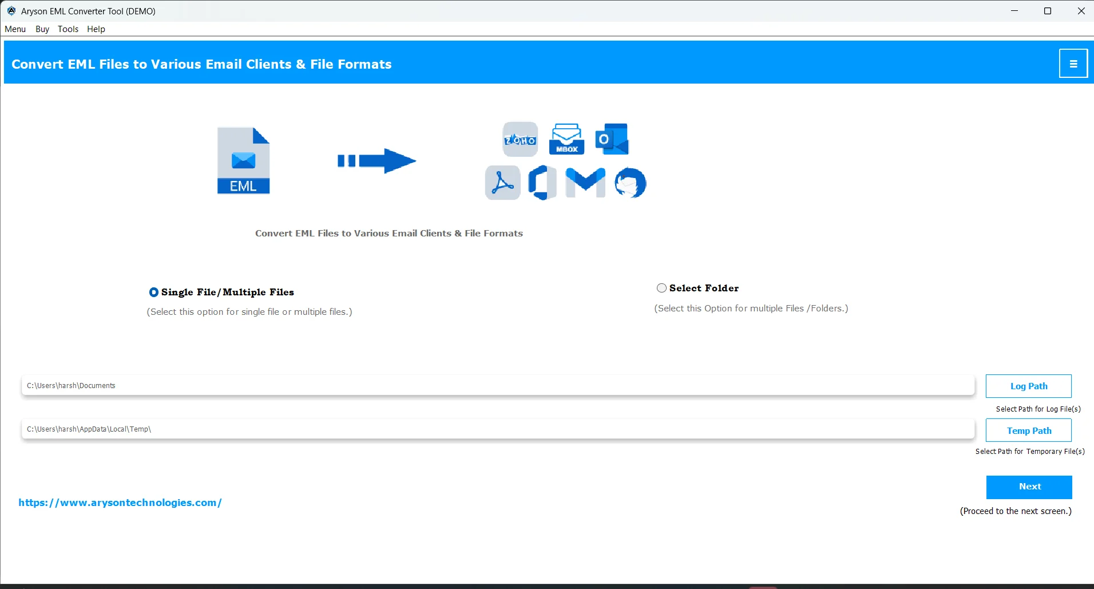Open the arysontechnologies.com website link
The width and height of the screenshot is (1094, 589).
click(120, 503)
